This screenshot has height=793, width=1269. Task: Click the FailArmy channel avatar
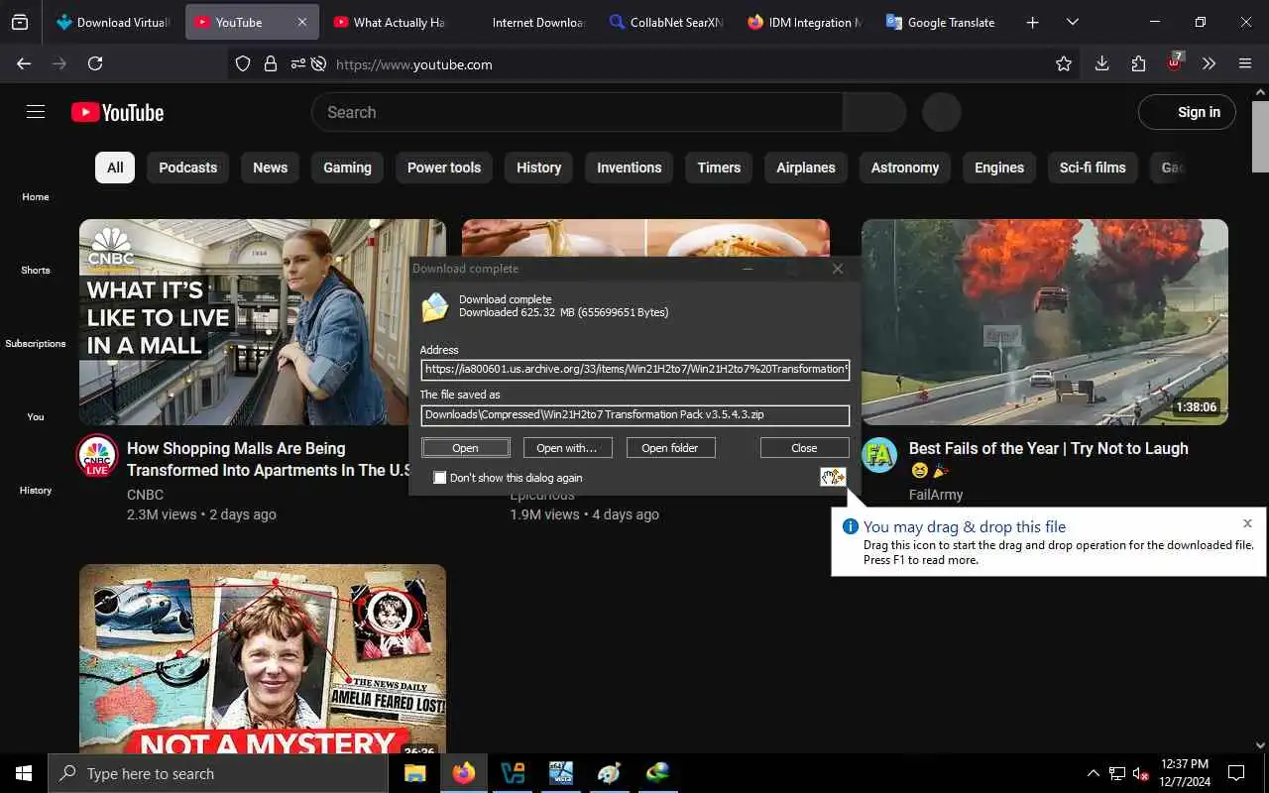pyautogui.click(x=878, y=455)
